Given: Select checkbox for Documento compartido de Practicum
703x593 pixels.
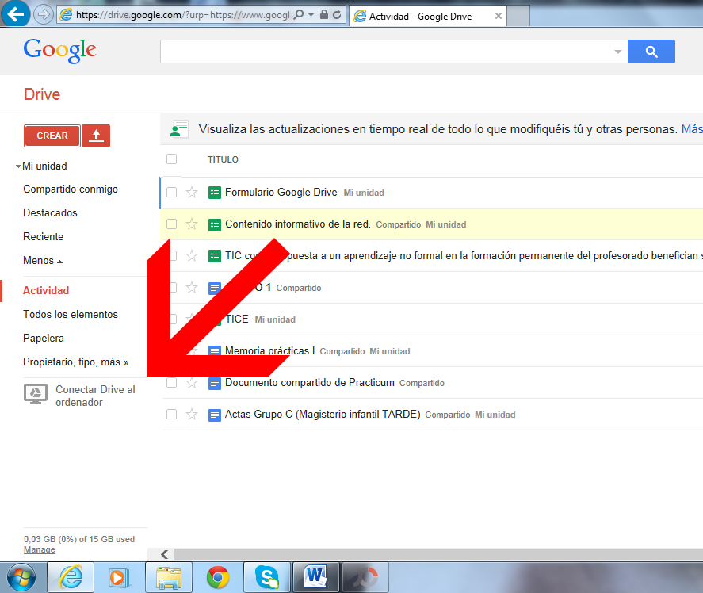Looking at the screenshot, I should click(172, 383).
